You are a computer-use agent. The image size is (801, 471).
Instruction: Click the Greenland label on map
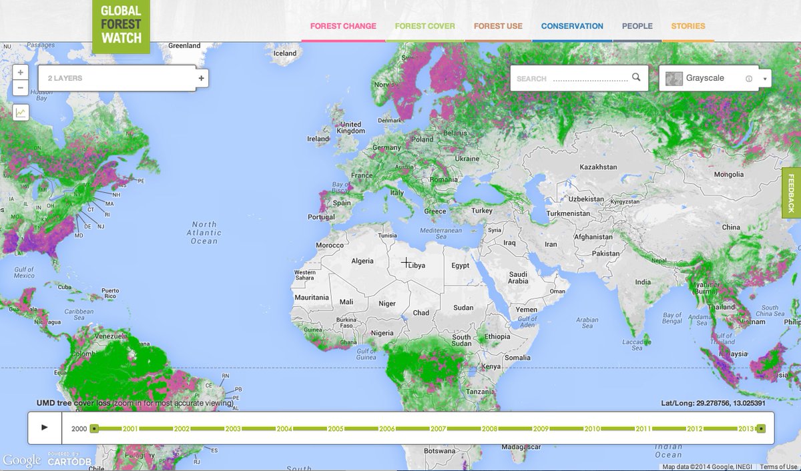(x=184, y=46)
